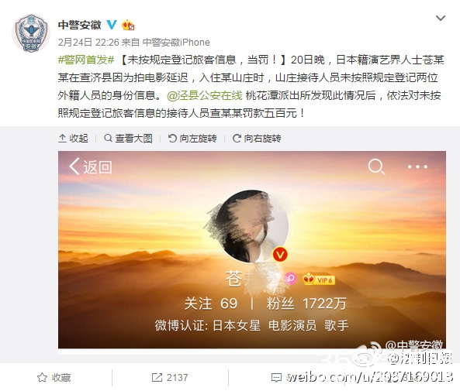Screen dimensions: 460x391
Task: Rotate image left with 向左旋转
Action: pyautogui.click(x=192, y=139)
